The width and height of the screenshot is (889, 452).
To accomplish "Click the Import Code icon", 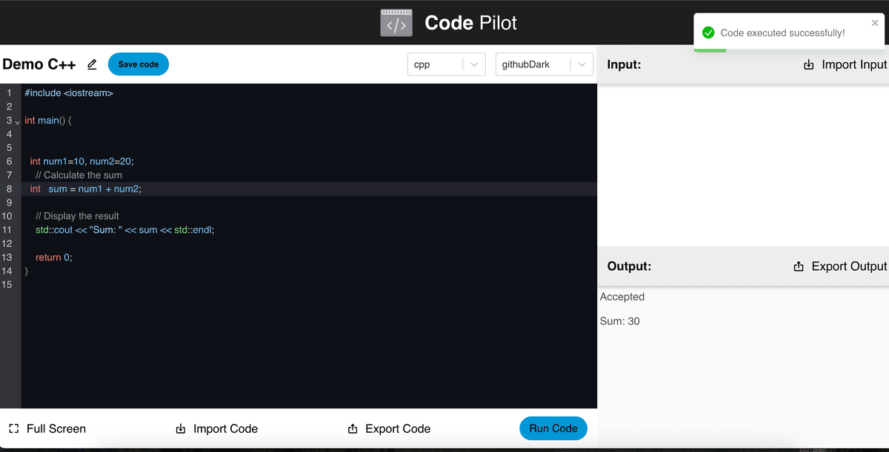I will pyautogui.click(x=180, y=428).
